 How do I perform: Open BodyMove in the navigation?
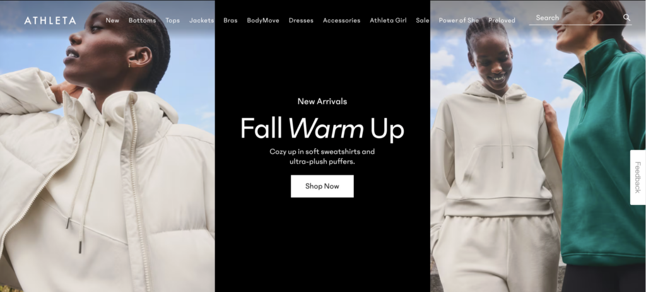point(263,20)
